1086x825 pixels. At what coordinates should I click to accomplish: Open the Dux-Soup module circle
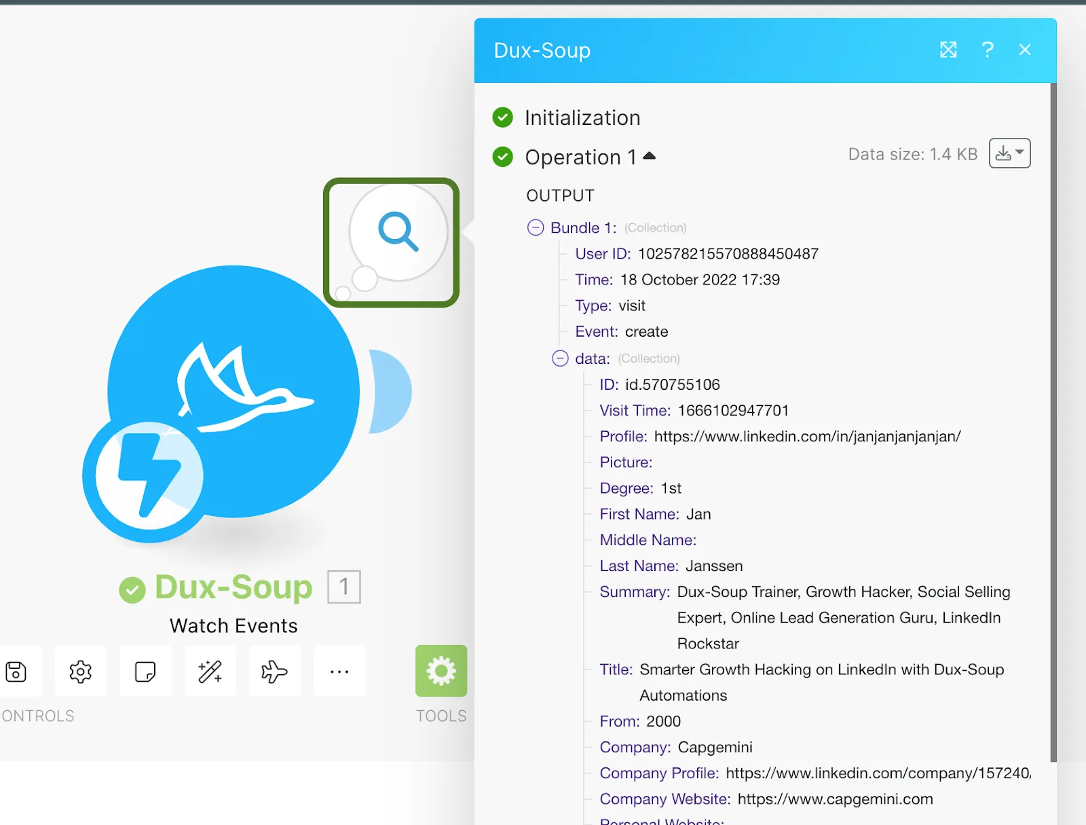[233, 392]
